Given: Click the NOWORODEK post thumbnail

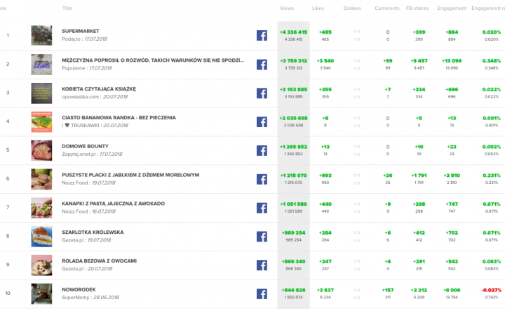Looking at the screenshot, I should tap(42, 294).
